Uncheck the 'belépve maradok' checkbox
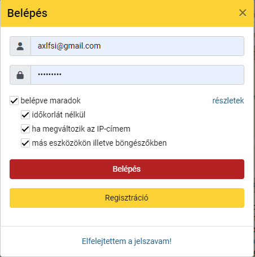Viewport: 255px width, 257px height. click(x=14, y=101)
